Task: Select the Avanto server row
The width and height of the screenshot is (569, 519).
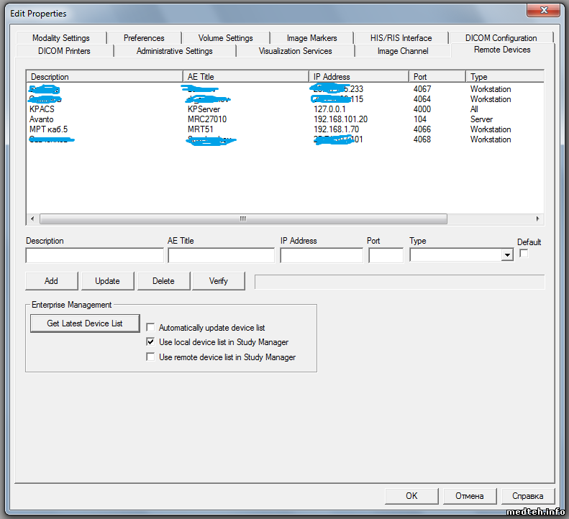Action: [x=42, y=119]
